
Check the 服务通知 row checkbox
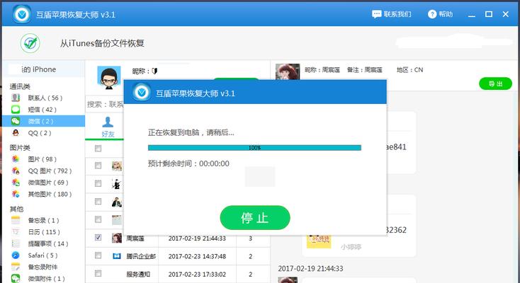coord(98,273)
